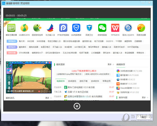Select the WPS2016 icon
157x126 pixels.
[115, 28]
